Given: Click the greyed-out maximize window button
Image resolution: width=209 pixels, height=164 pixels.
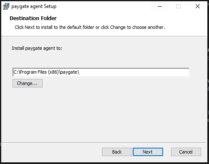Looking at the screenshot, I should (178, 6).
